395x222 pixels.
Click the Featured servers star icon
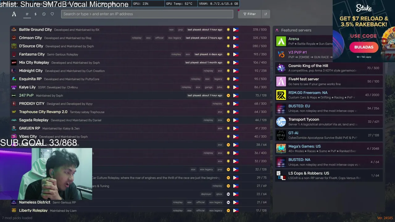click(x=277, y=30)
